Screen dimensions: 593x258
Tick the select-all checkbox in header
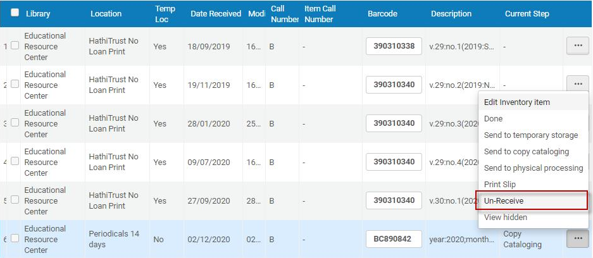pyautogui.click(x=15, y=13)
